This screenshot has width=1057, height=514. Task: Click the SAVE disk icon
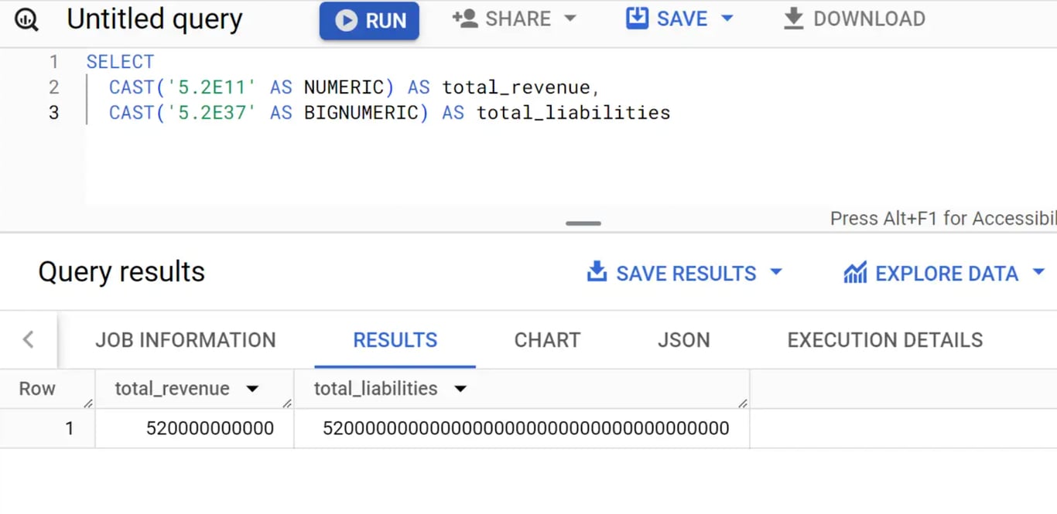(637, 19)
